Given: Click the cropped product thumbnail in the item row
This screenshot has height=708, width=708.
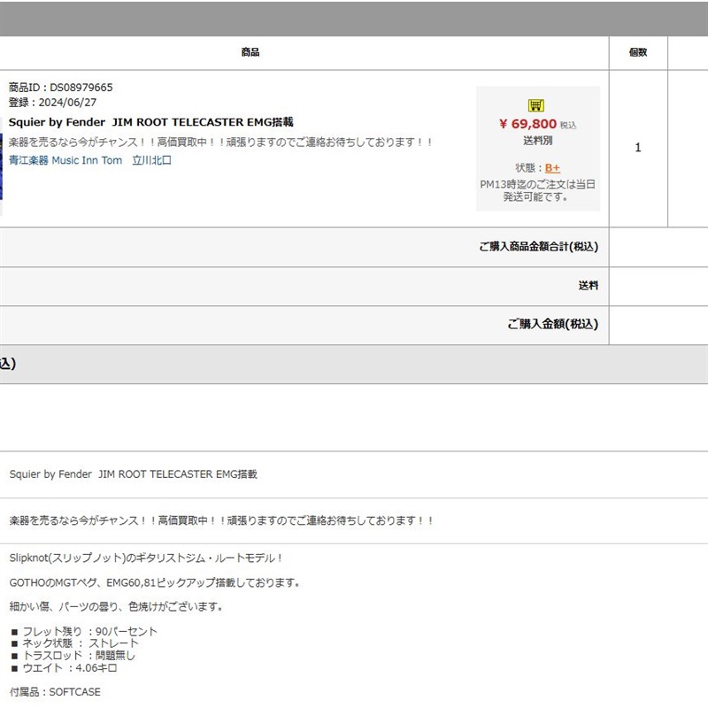Looking at the screenshot, I should coord(2,167).
